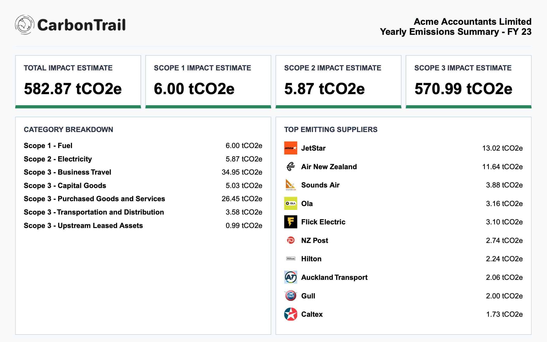Click the CarbonTrail wordmark text
Viewport: 547px width, 342px height.
(x=82, y=25)
